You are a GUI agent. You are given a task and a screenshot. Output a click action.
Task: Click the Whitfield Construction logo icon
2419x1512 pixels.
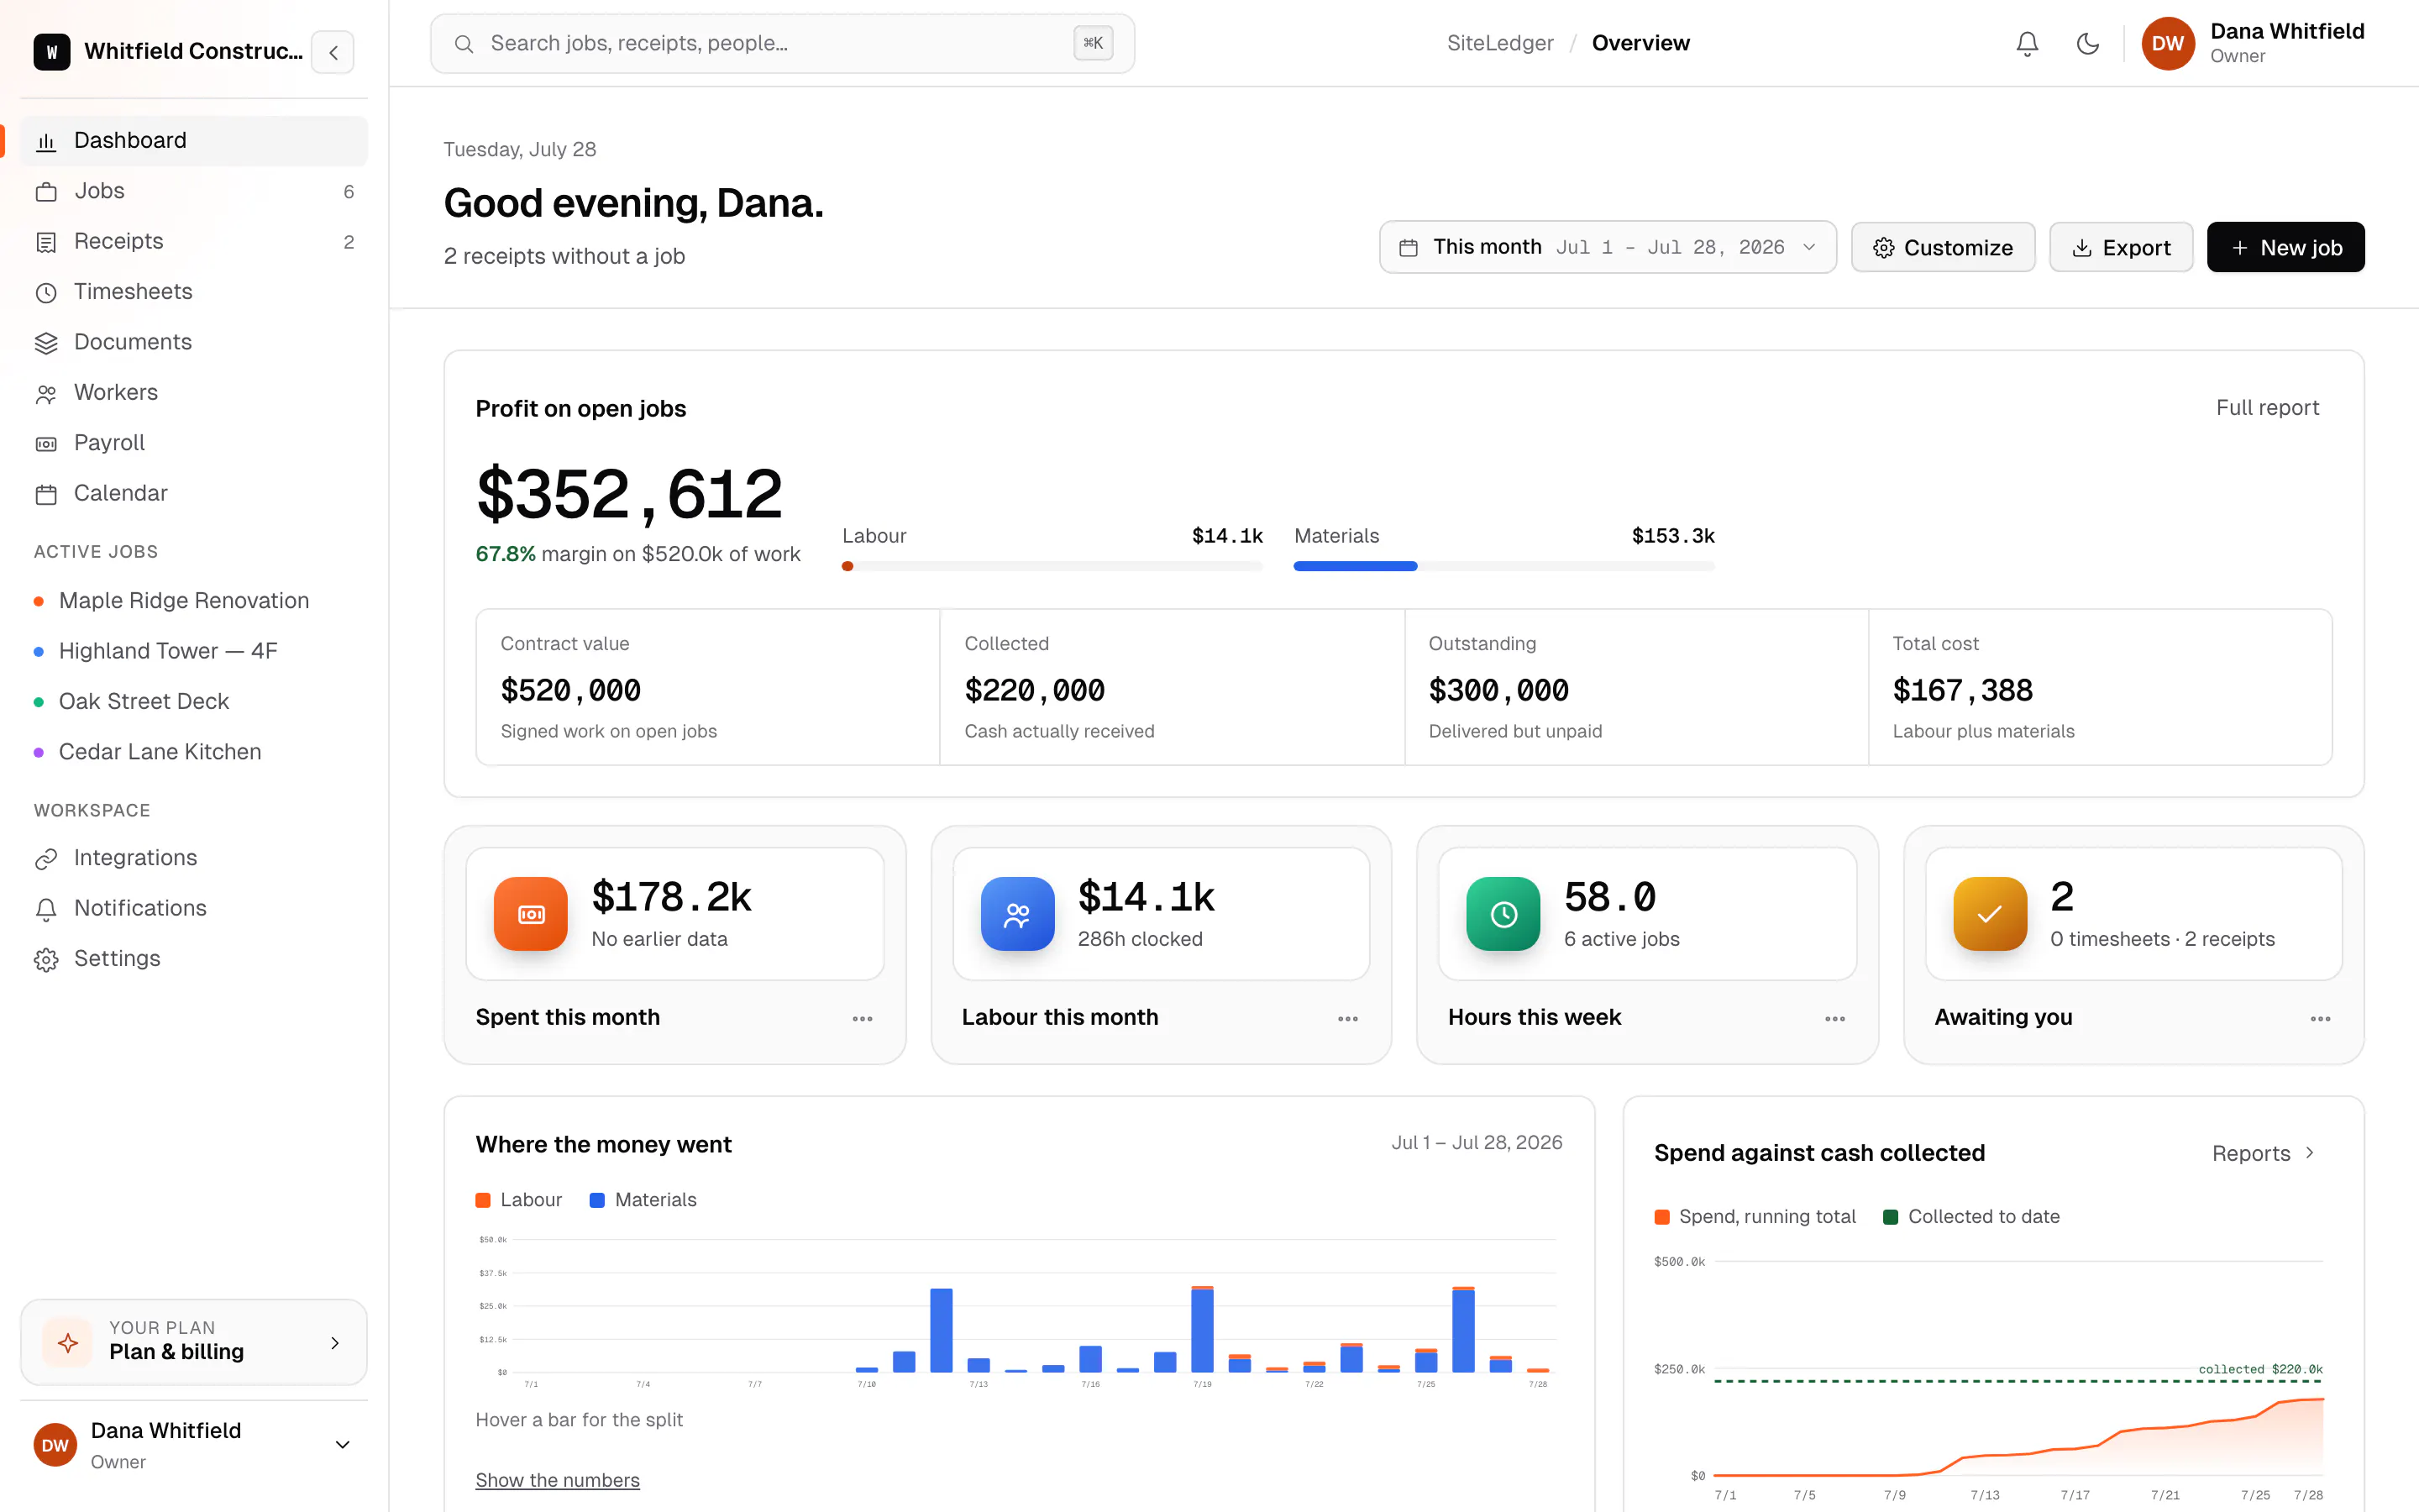pos(52,51)
